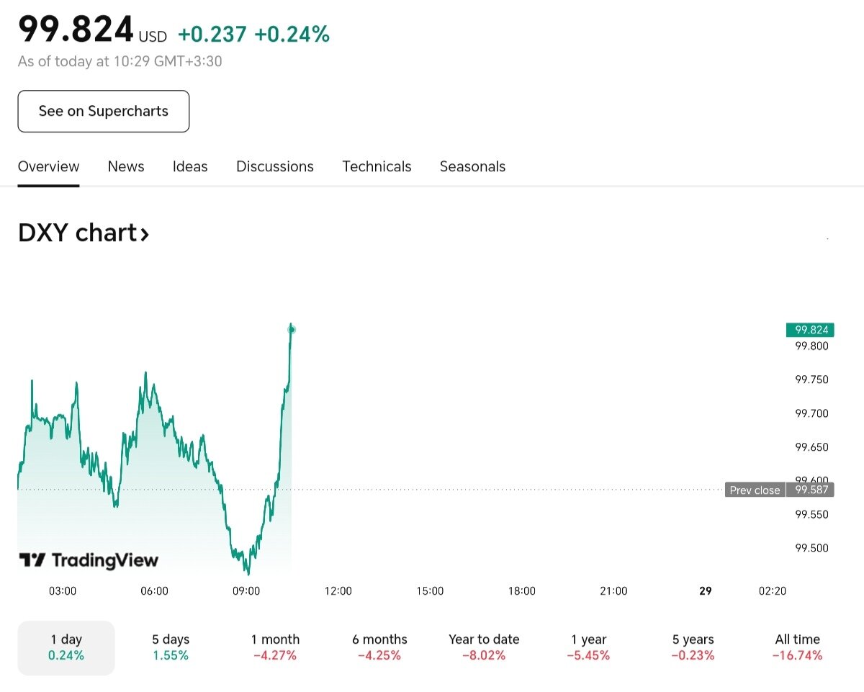864x692 pixels.
Task: Select the Technicals tab
Action: click(377, 166)
